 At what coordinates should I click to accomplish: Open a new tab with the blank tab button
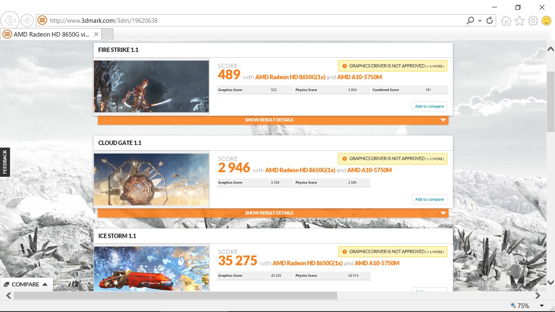107,34
